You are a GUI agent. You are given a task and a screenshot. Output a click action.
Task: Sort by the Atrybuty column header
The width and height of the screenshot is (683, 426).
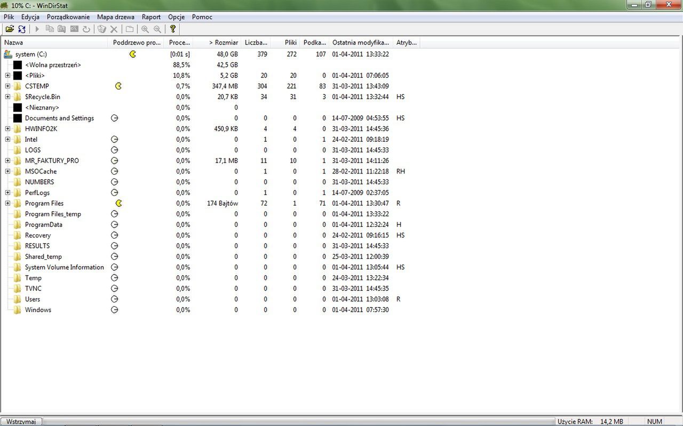pos(406,42)
